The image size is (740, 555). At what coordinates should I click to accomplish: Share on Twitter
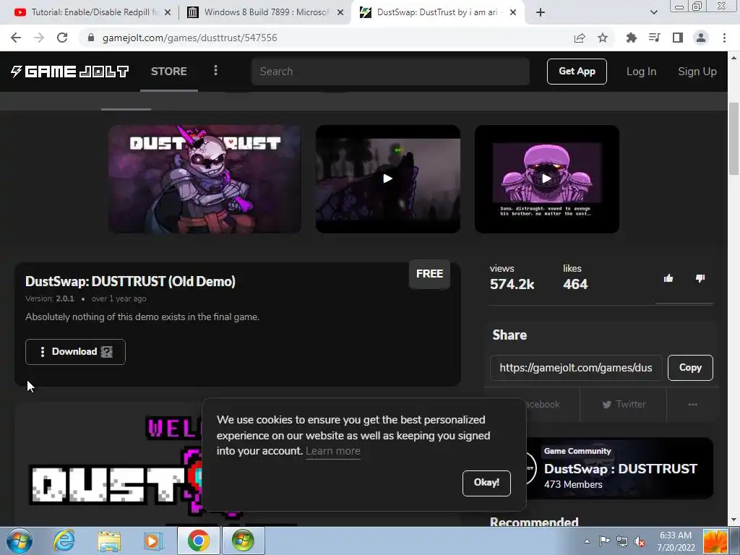click(624, 405)
